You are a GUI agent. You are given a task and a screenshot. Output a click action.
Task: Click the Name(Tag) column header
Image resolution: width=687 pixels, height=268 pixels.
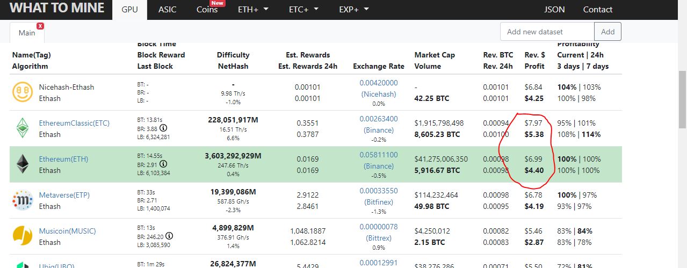point(31,55)
